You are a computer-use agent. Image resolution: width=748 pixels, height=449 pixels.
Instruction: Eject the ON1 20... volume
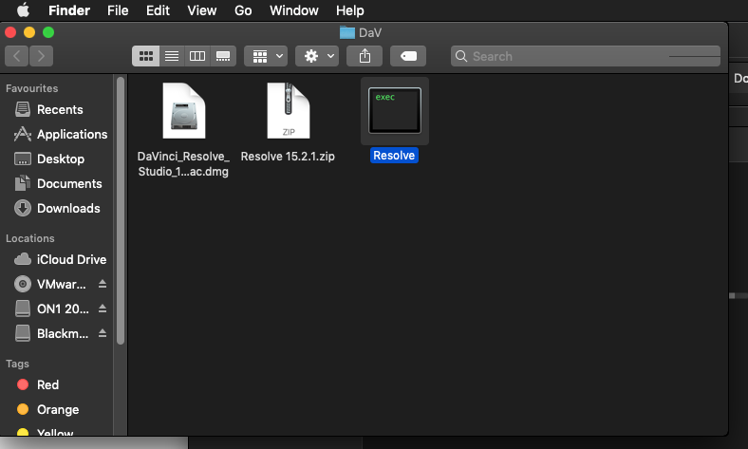(x=103, y=309)
